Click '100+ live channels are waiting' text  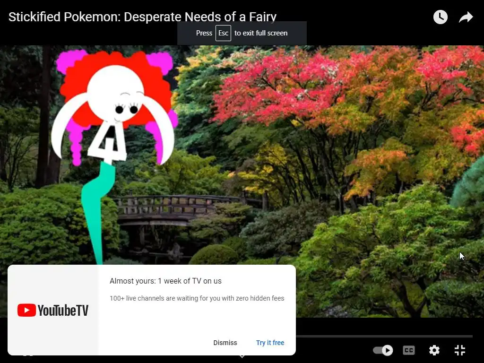[197, 298]
